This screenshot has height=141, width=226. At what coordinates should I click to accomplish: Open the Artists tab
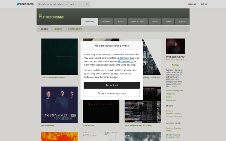(x=121, y=21)
